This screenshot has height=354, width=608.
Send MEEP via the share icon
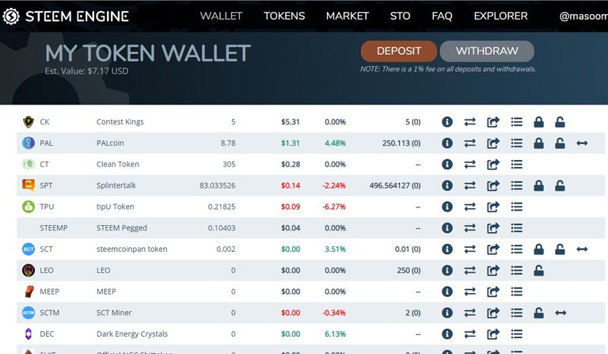(493, 291)
